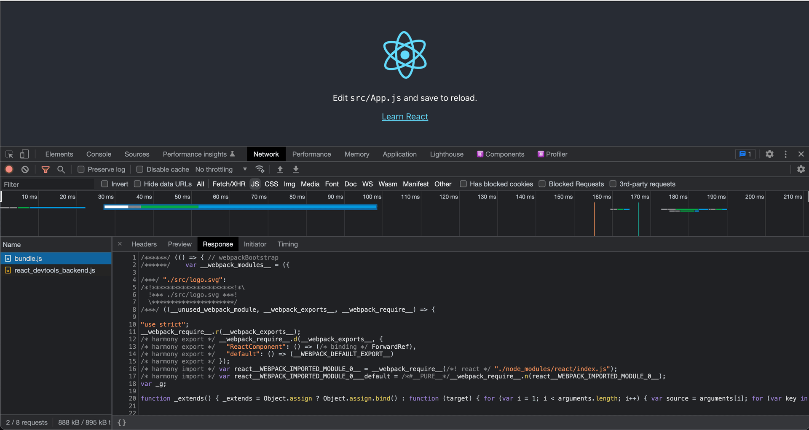Click the Learn React link
This screenshot has height=430, width=809.
pyautogui.click(x=404, y=117)
